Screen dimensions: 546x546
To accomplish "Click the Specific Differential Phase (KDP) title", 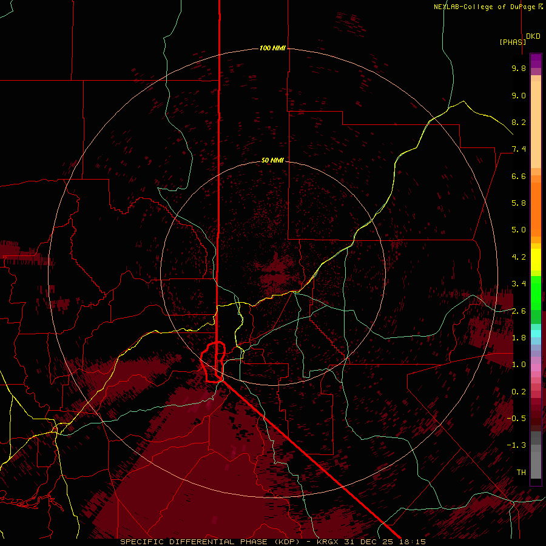I will [x=211, y=542].
